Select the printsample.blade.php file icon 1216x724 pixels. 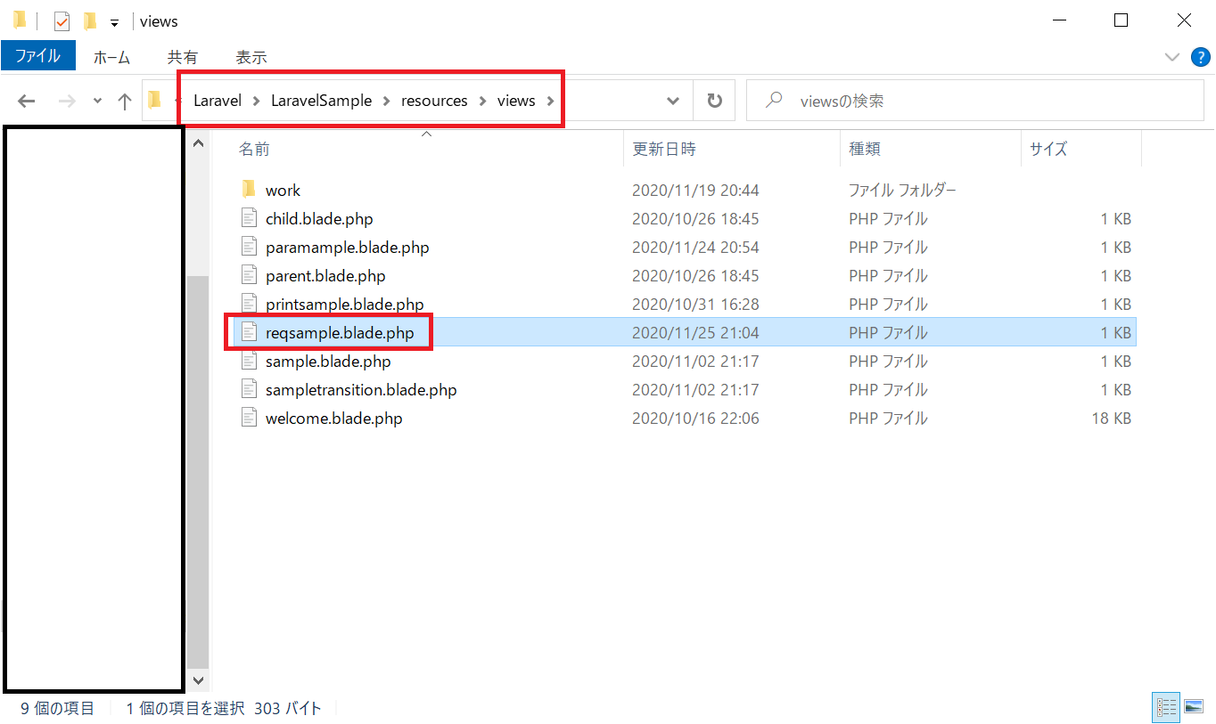(x=249, y=304)
